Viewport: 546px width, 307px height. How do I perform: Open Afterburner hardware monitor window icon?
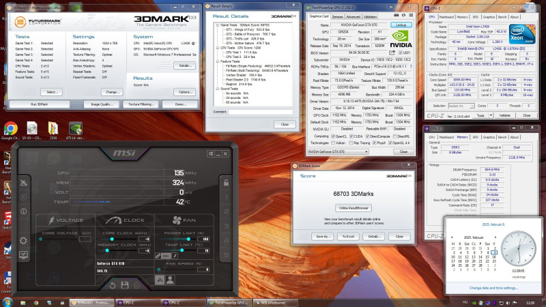tap(23, 255)
